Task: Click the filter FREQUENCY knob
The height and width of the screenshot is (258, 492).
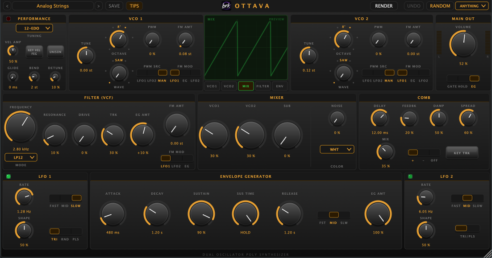Action: click(21, 127)
